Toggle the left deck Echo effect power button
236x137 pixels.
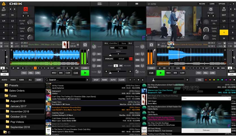pyautogui.click(x=26, y=9)
